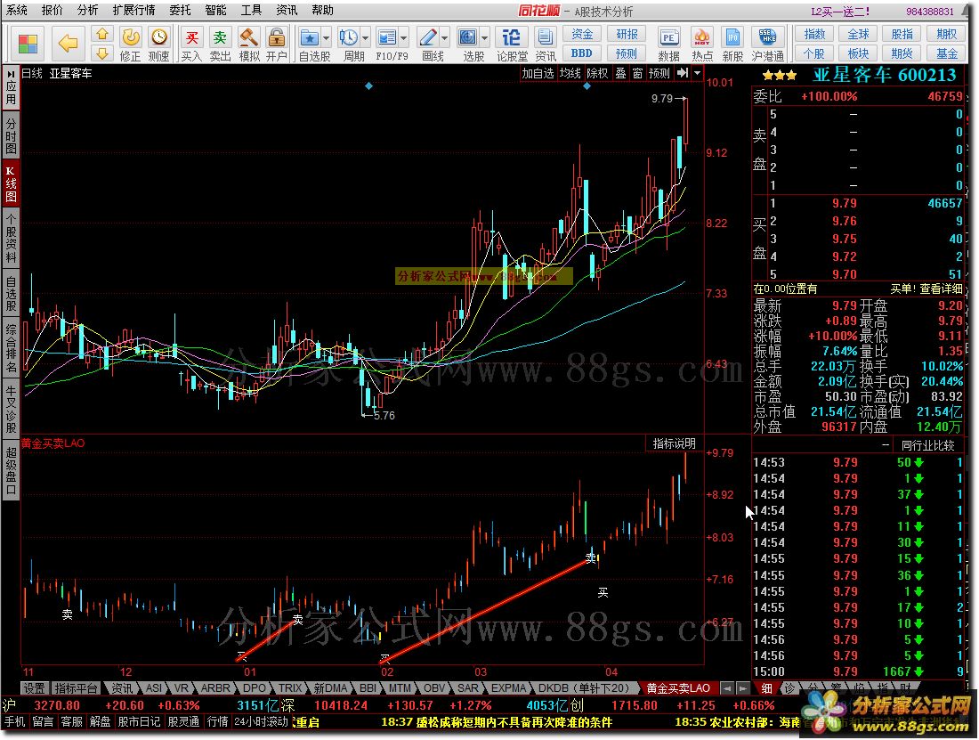The height and width of the screenshot is (740, 979).
Task: Expand 画线 drawing dropdown arrow
Action: (444, 38)
